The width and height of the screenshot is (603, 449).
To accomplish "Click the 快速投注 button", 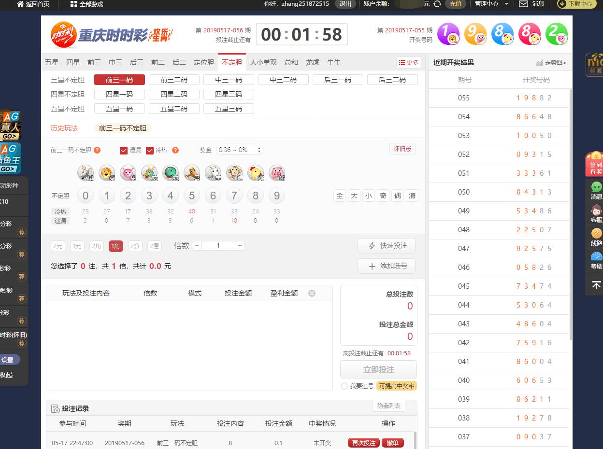I will (x=386, y=246).
